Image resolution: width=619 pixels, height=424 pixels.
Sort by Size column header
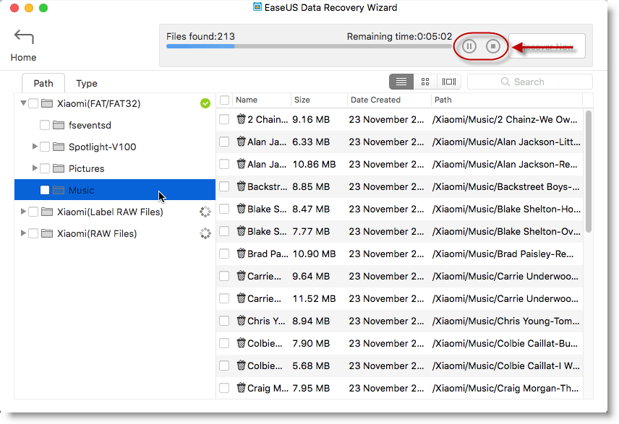click(320, 100)
